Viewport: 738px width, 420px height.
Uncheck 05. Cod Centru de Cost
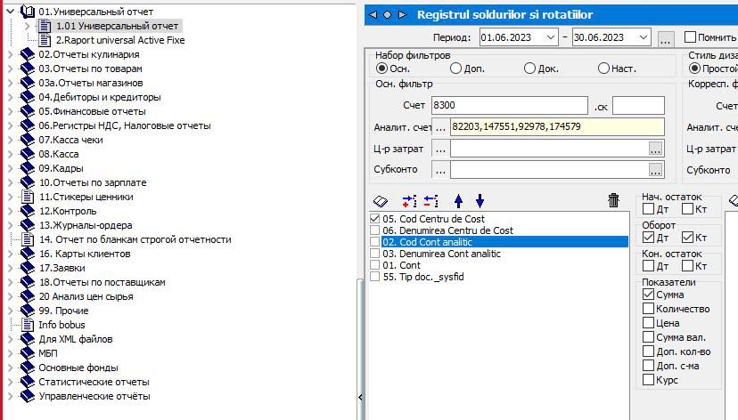[x=374, y=219]
